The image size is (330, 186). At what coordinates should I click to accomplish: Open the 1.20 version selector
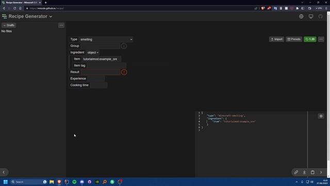310,39
